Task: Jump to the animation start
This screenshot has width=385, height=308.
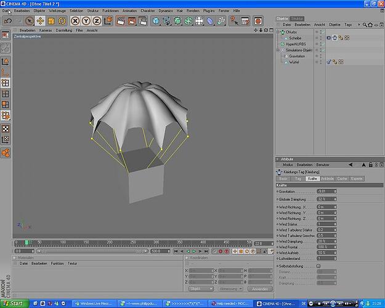Action: click(x=176, y=251)
